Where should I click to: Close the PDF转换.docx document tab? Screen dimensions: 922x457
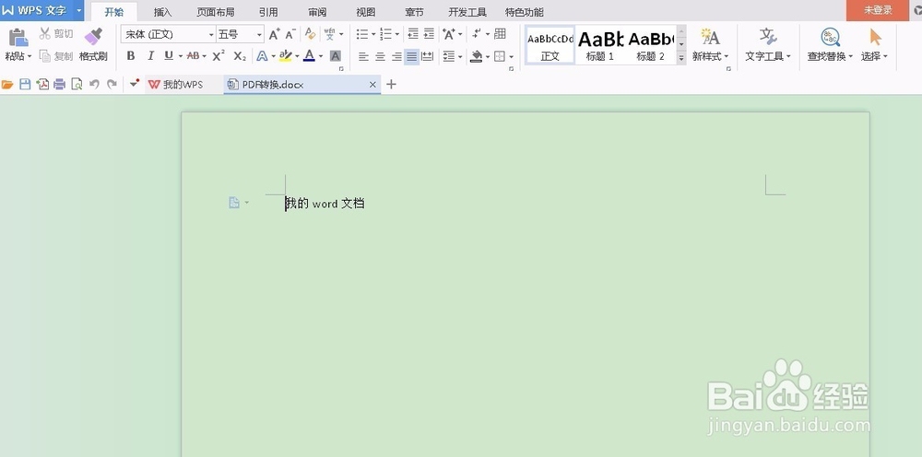tap(372, 85)
